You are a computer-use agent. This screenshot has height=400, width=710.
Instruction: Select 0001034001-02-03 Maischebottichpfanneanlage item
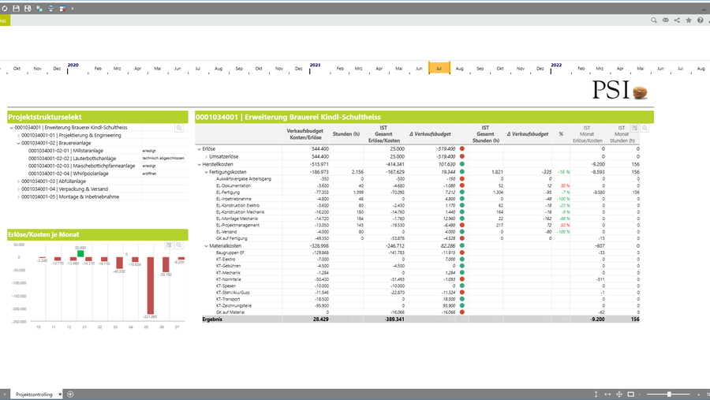pyautogui.click(x=81, y=166)
